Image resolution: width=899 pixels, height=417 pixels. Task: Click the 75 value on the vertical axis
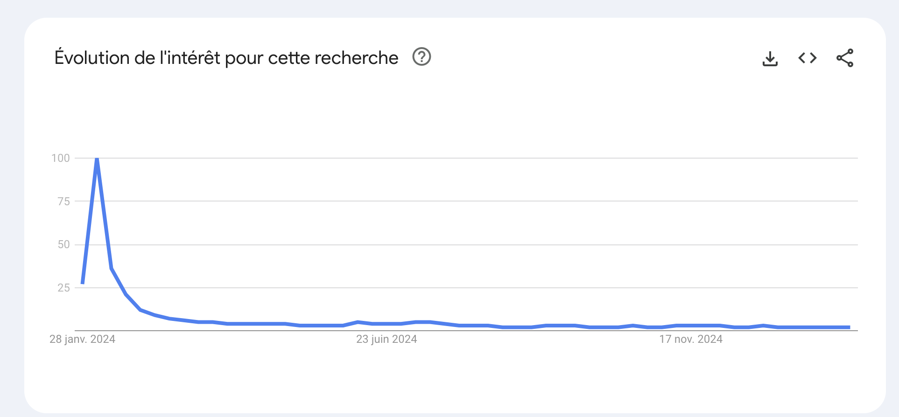click(64, 202)
